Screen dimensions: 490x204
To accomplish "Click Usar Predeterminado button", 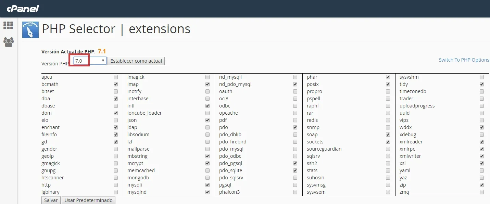I will (89, 200).
